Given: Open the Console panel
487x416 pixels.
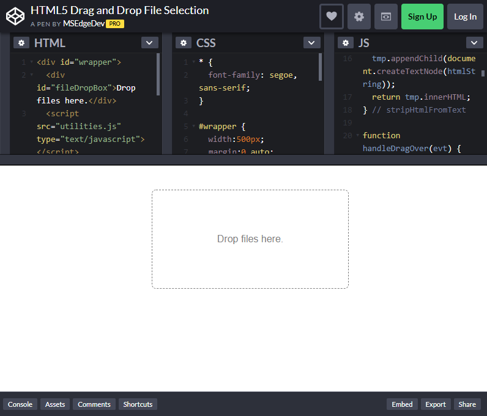Looking at the screenshot, I should [x=20, y=404].
